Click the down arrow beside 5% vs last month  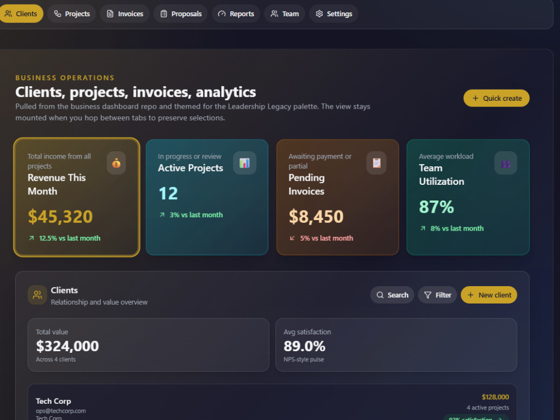click(x=292, y=238)
